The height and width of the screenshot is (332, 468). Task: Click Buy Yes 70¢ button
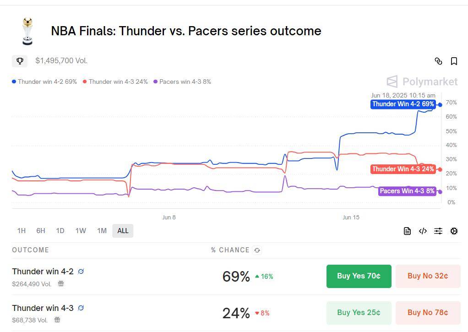pos(359,276)
